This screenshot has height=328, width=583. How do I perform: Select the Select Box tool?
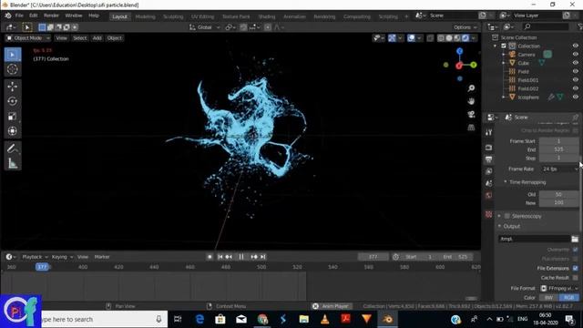(12, 55)
